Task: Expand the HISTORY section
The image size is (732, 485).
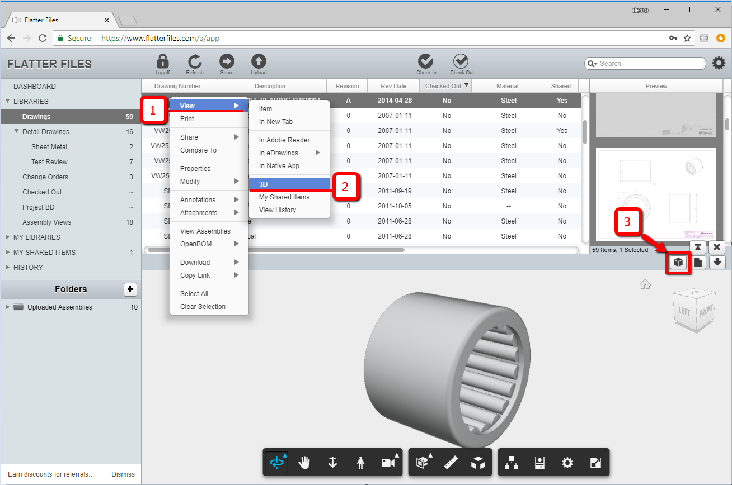Action: click(7, 267)
